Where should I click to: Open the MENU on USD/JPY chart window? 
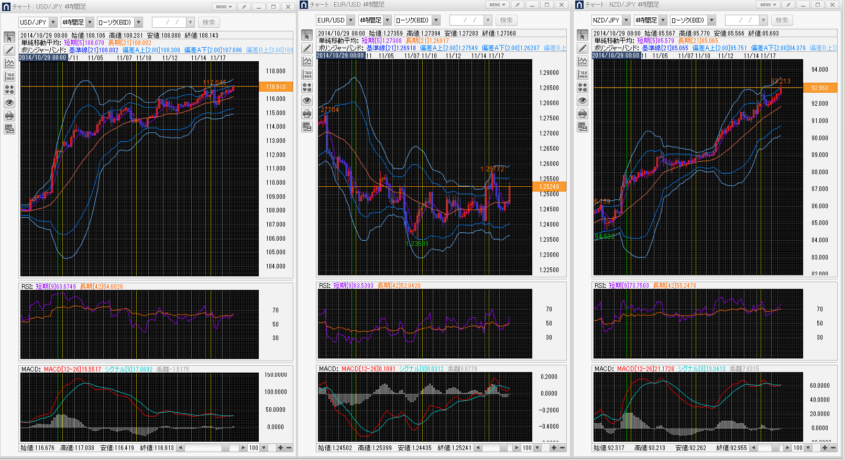[x=224, y=7]
